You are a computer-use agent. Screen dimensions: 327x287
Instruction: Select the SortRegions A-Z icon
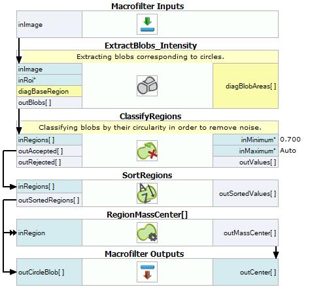147,193
